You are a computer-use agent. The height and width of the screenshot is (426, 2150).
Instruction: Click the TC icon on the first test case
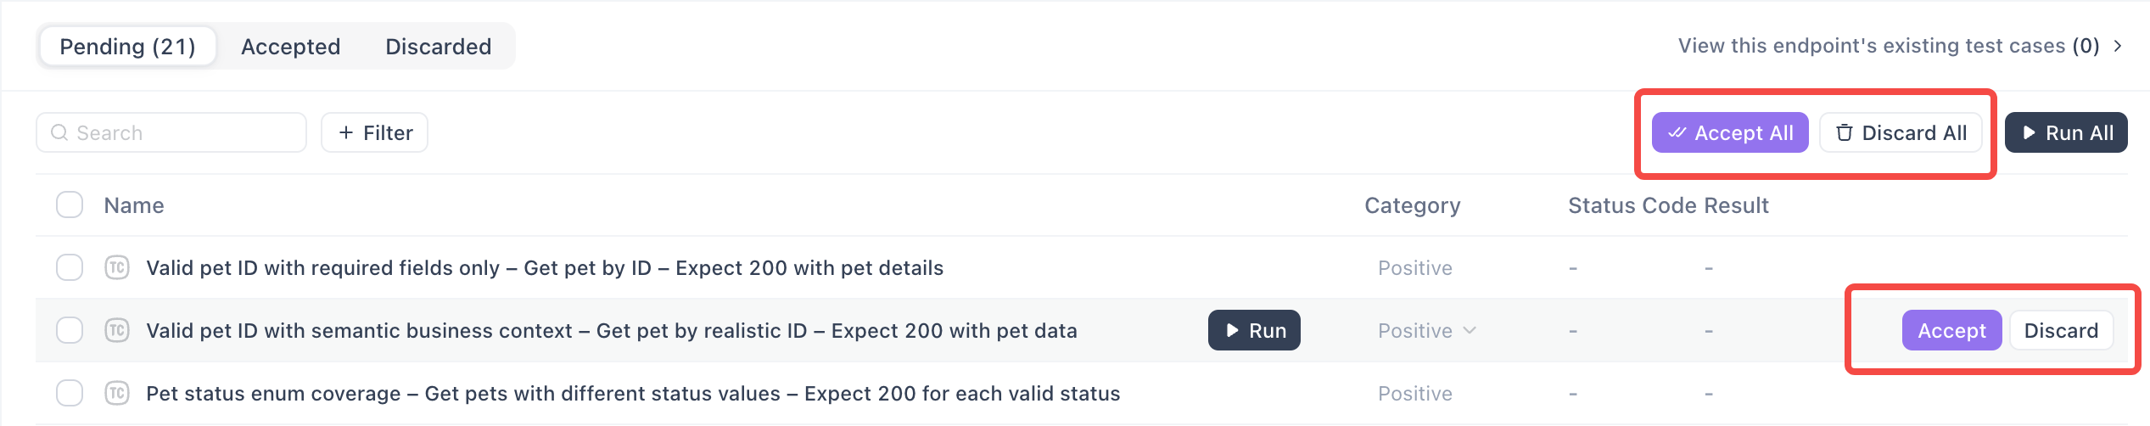click(117, 268)
